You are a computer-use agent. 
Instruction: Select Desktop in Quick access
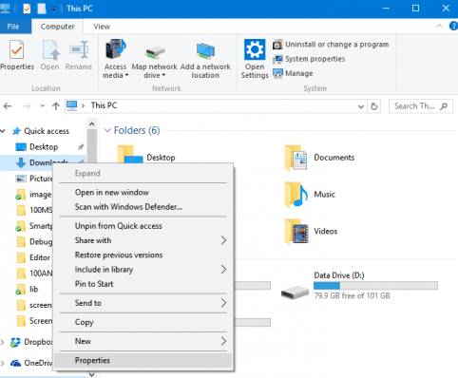43,147
